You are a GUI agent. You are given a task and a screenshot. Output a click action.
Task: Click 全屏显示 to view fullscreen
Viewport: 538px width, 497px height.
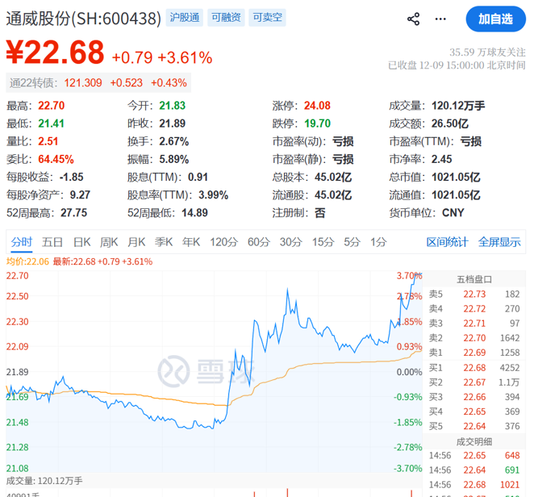click(x=499, y=241)
